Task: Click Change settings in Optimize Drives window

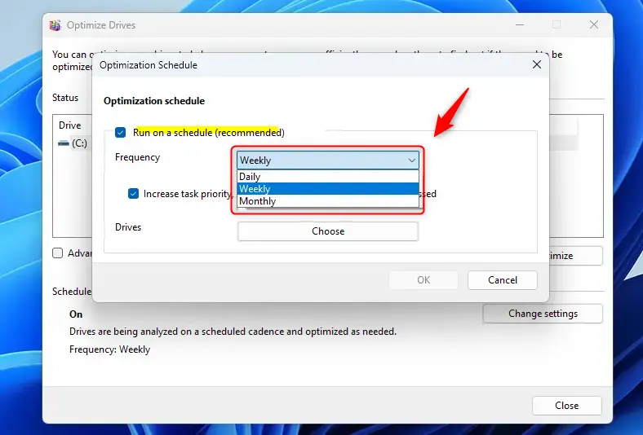Action: coord(543,314)
